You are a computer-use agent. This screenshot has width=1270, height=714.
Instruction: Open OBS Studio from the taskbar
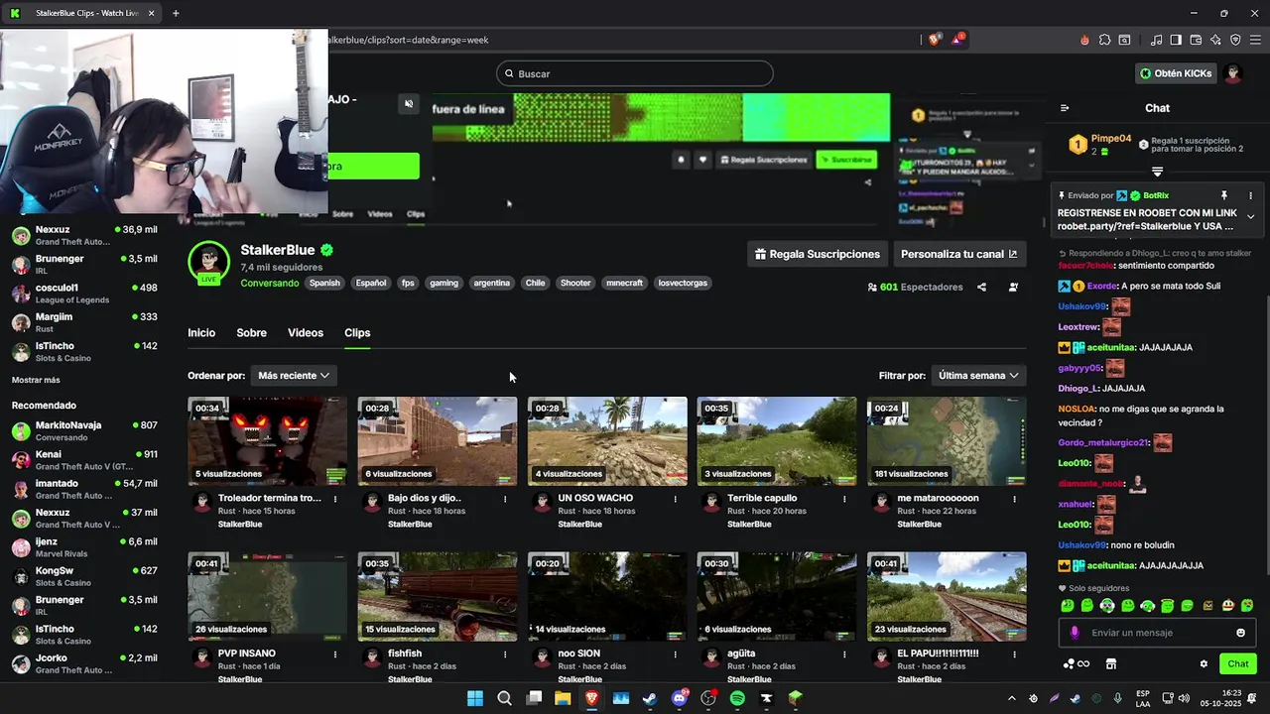708,698
